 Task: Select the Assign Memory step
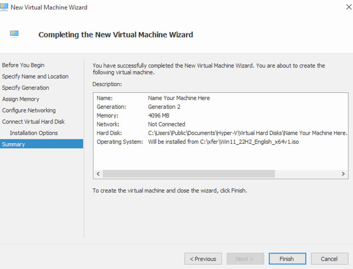pos(20,99)
